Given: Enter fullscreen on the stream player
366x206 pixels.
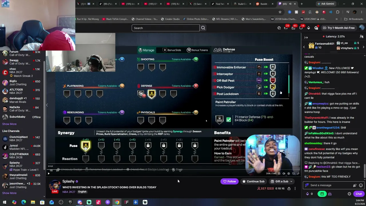Looking at the screenshot, I should click(298, 173).
